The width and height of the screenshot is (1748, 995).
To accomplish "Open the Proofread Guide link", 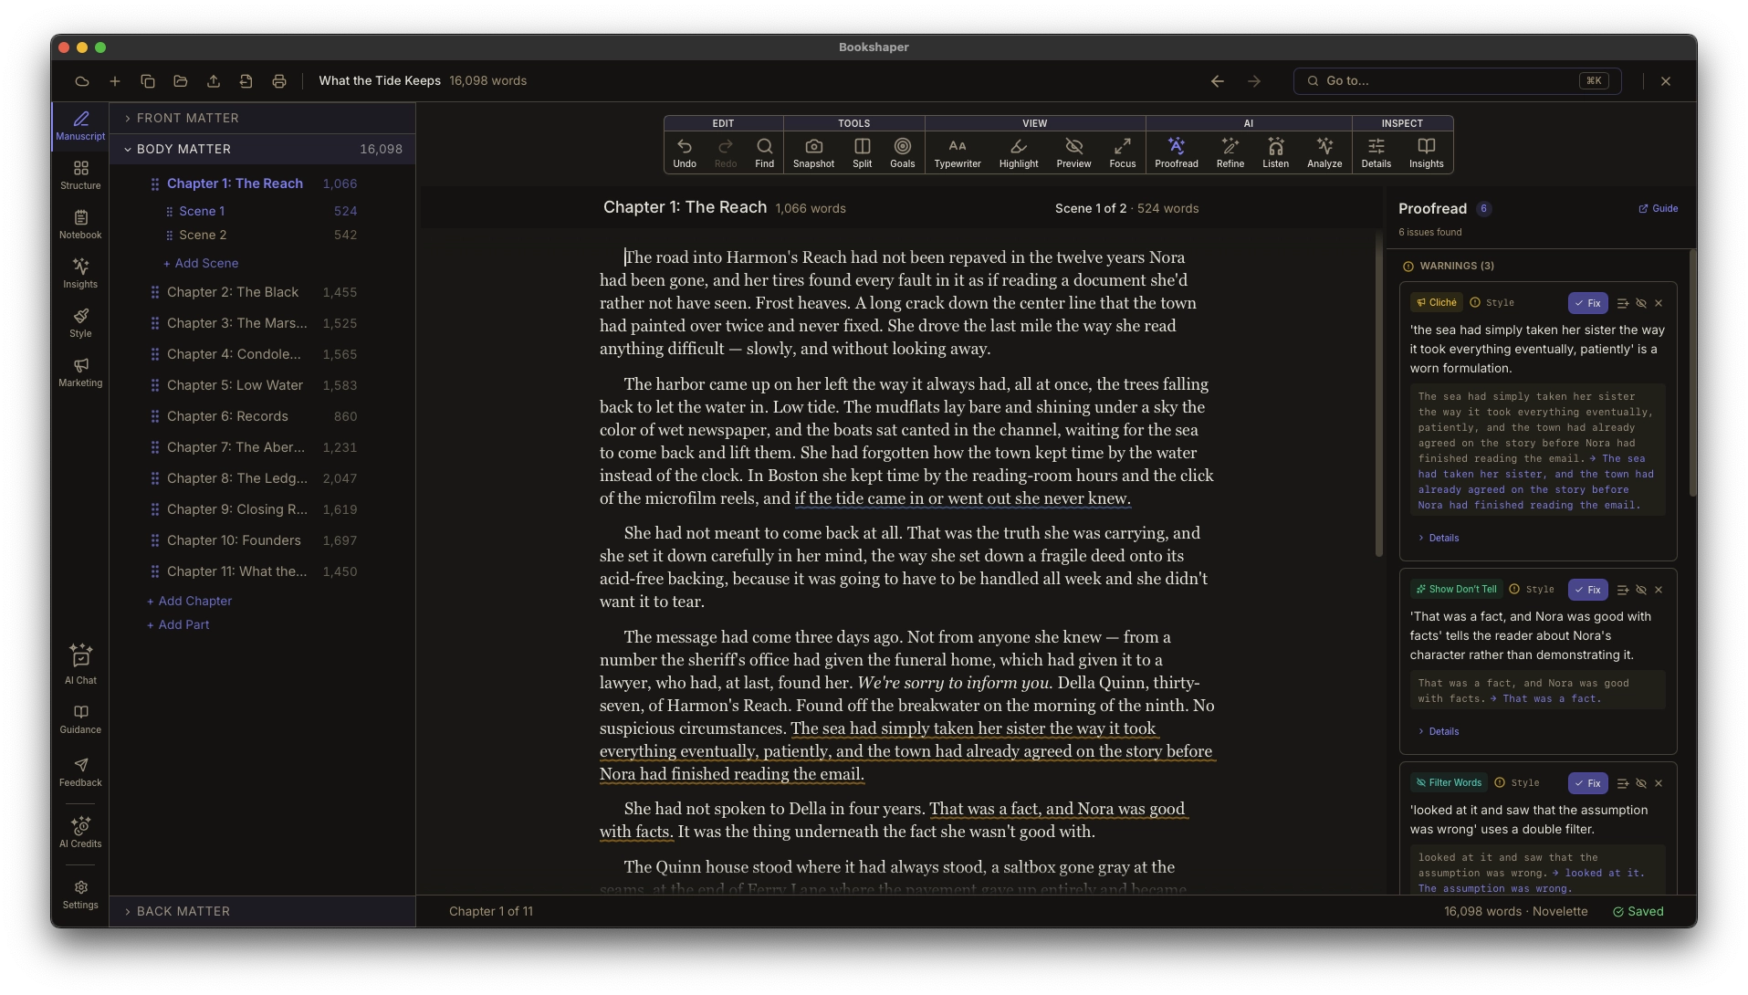I will 1659,208.
